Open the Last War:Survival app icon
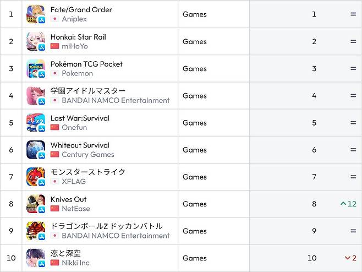The image size is (362, 272). tap(36, 123)
